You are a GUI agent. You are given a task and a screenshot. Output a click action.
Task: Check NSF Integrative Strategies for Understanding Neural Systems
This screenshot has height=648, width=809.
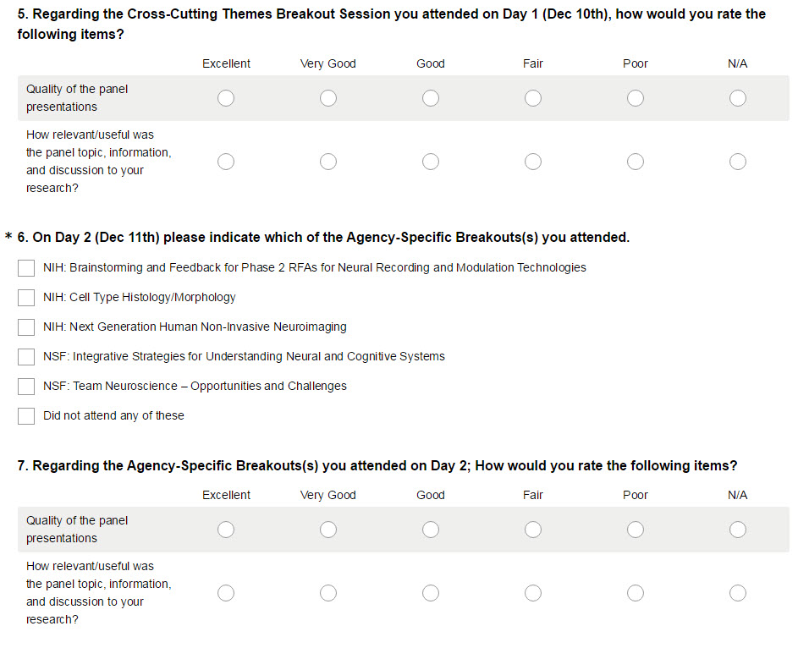(x=26, y=357)
